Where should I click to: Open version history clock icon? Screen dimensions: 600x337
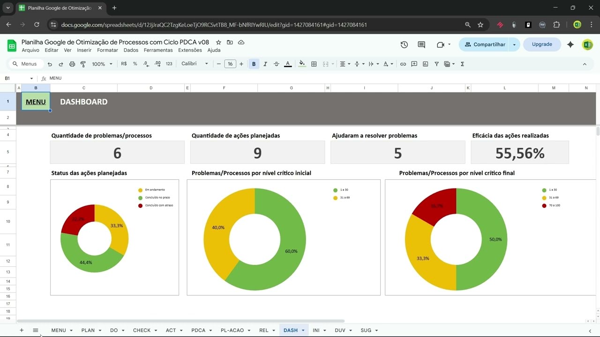[x=404, y=44]
